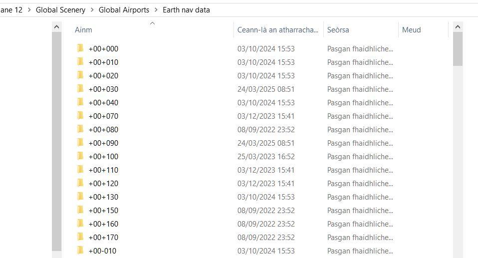Select the +00+030 folder icon
This screenshot has height=258, width=478.
pos(80,89)
